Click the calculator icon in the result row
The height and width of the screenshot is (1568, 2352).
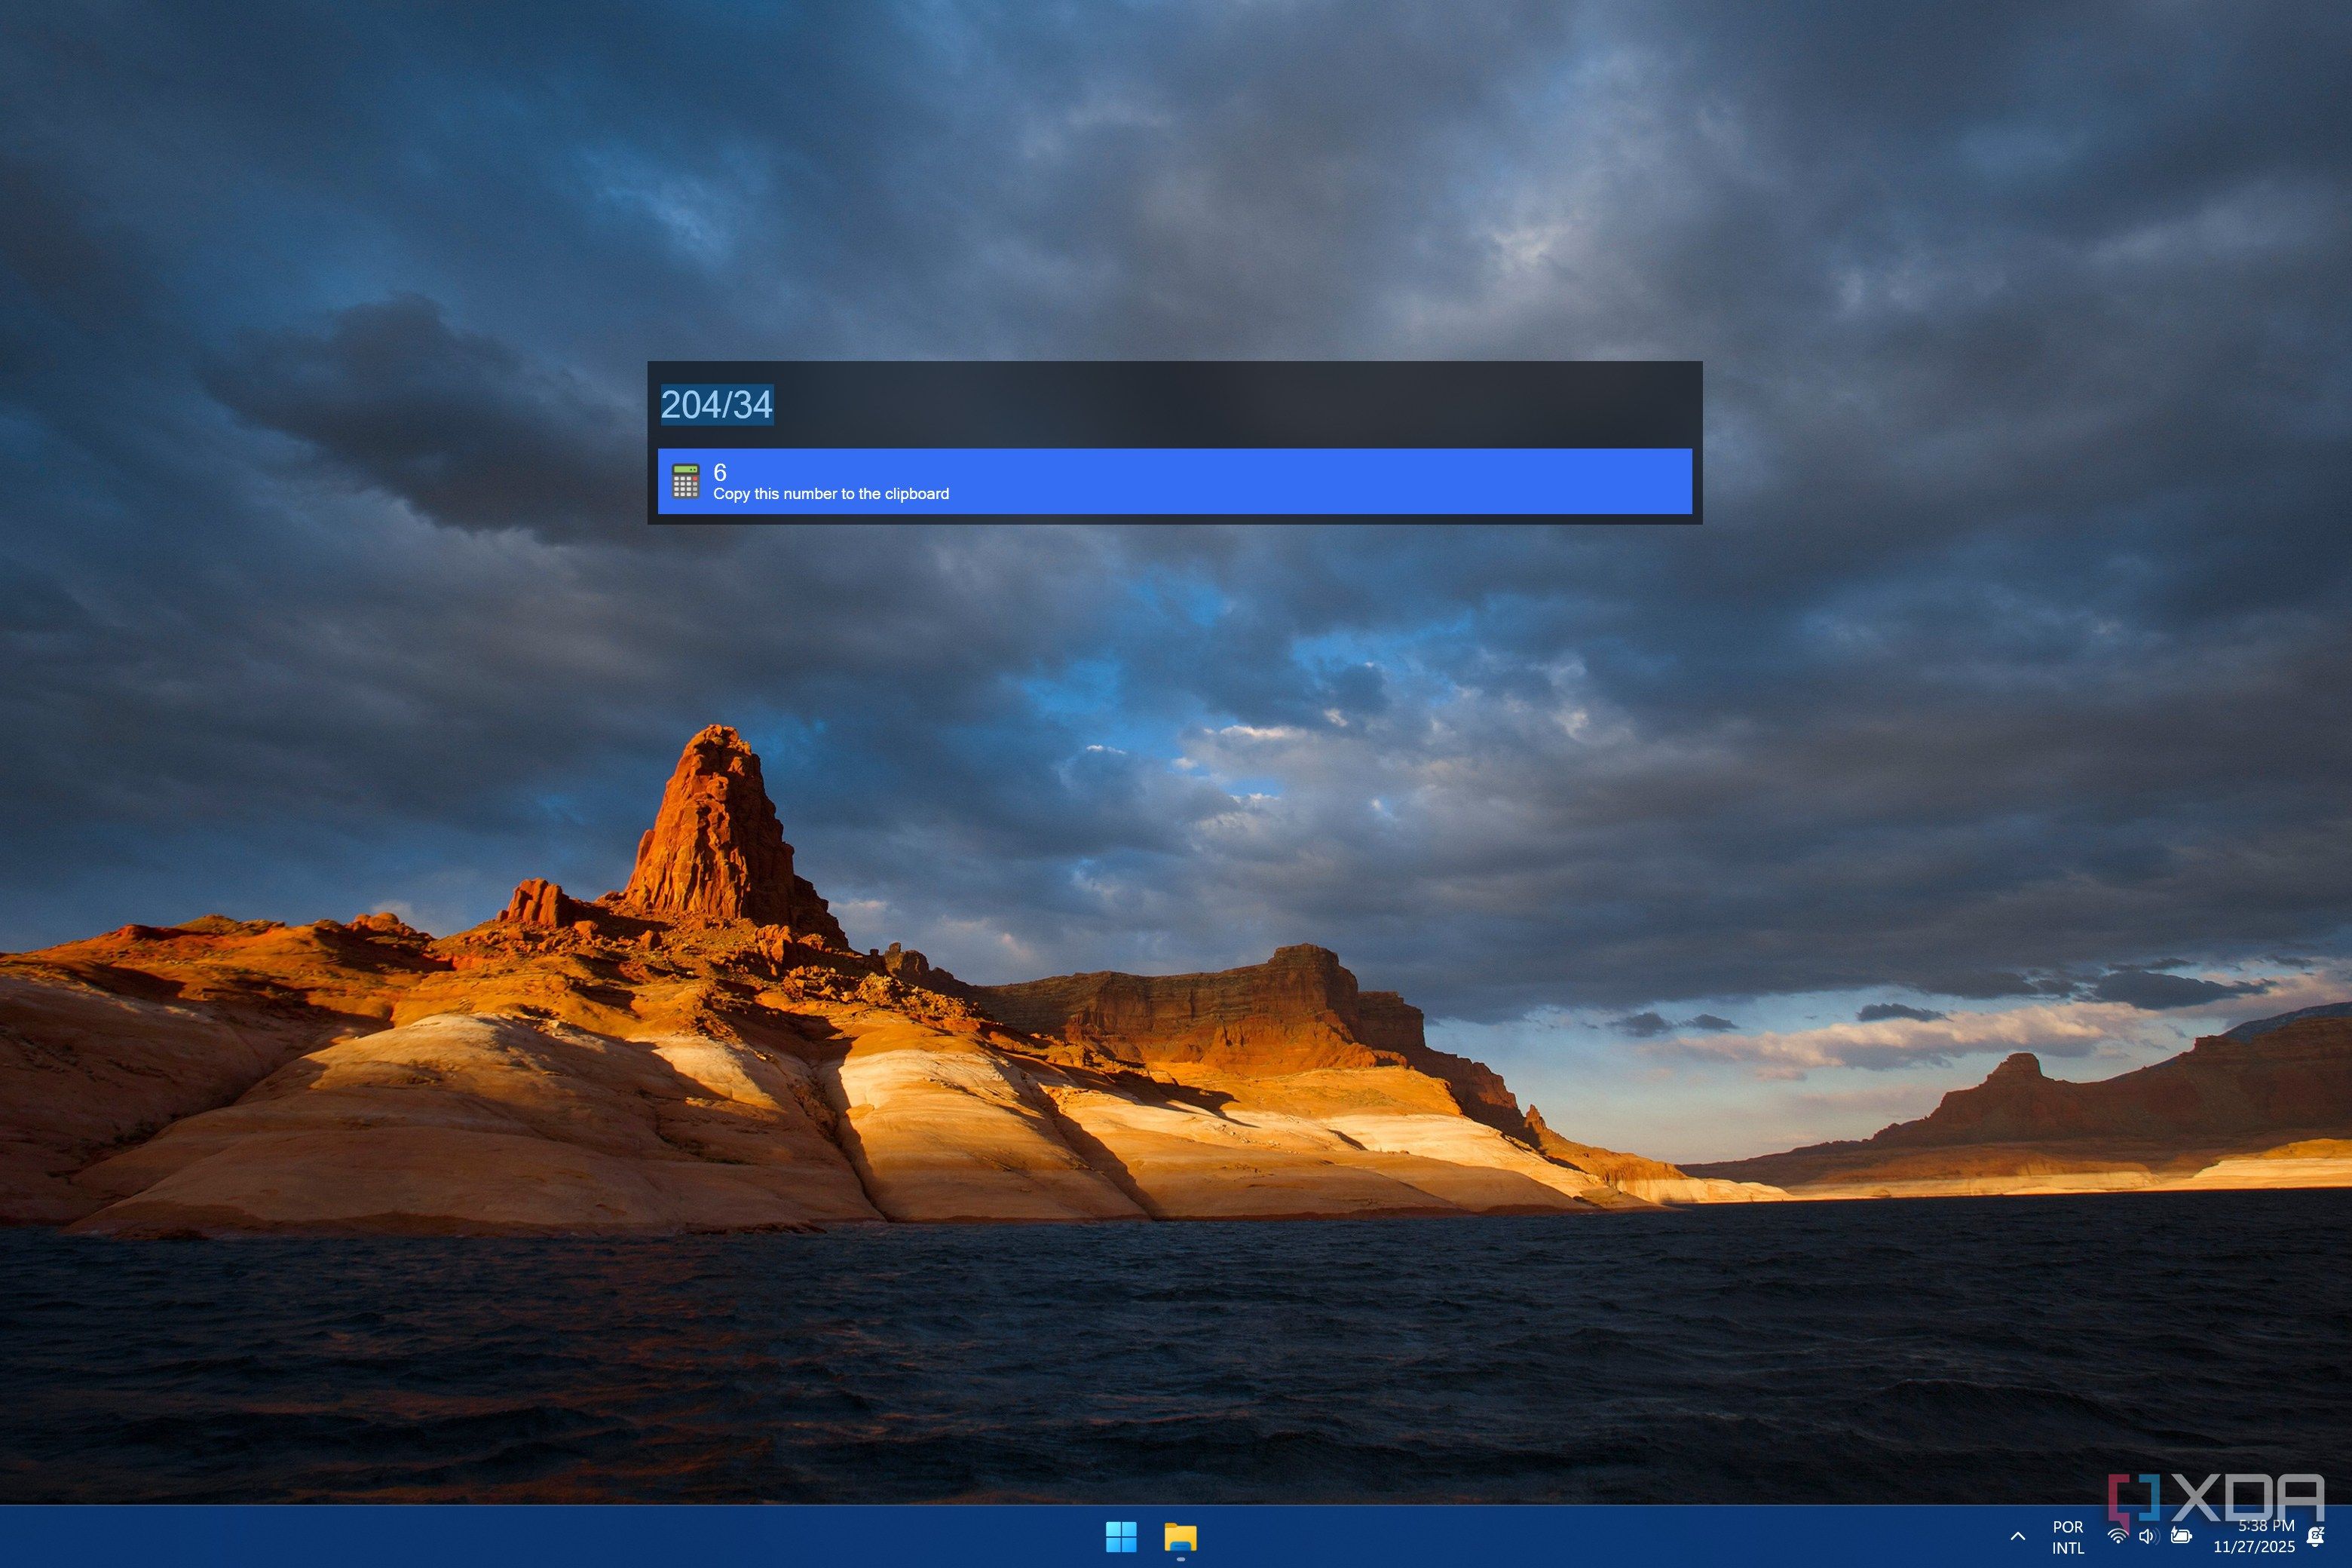pyautogui.click(x=685, y=481)
